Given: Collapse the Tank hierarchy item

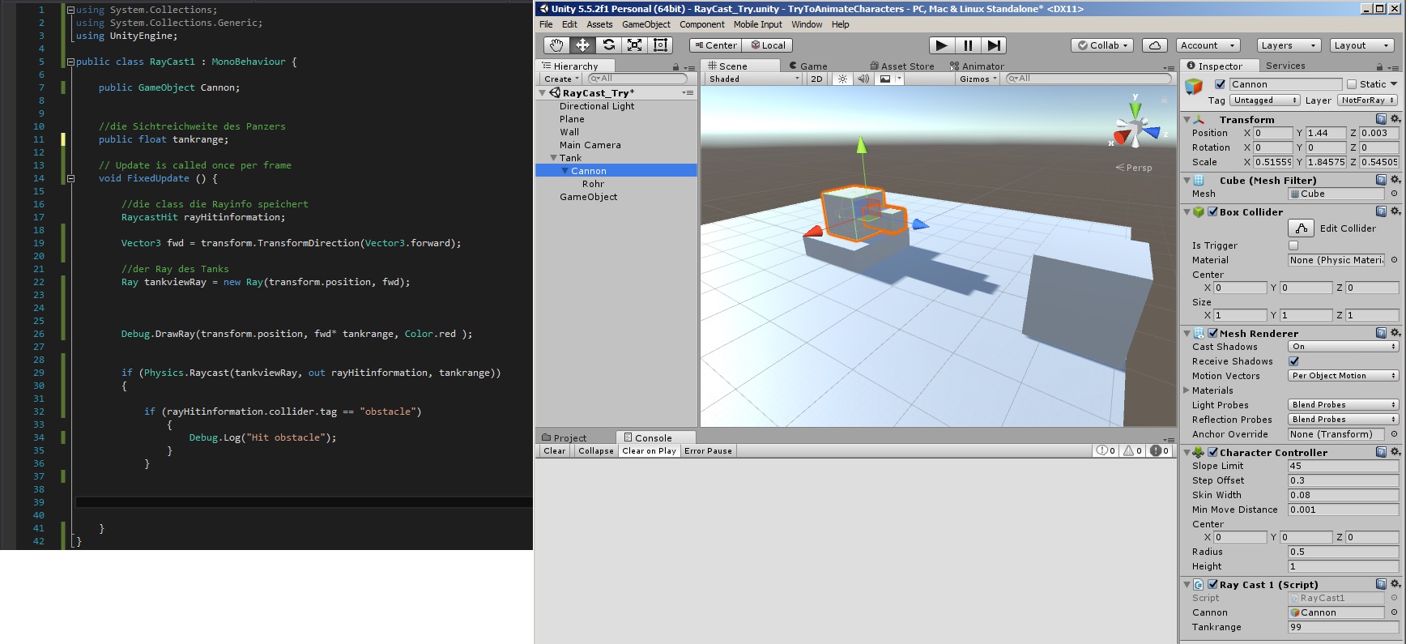Looking at the screenshot, I should pyautogui.click(x=554, y=158).
